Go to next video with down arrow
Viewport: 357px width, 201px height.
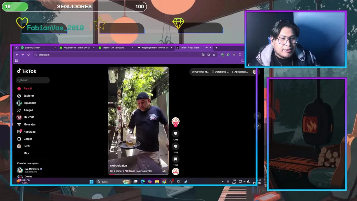pyautogui.click(x=258, y=126)
